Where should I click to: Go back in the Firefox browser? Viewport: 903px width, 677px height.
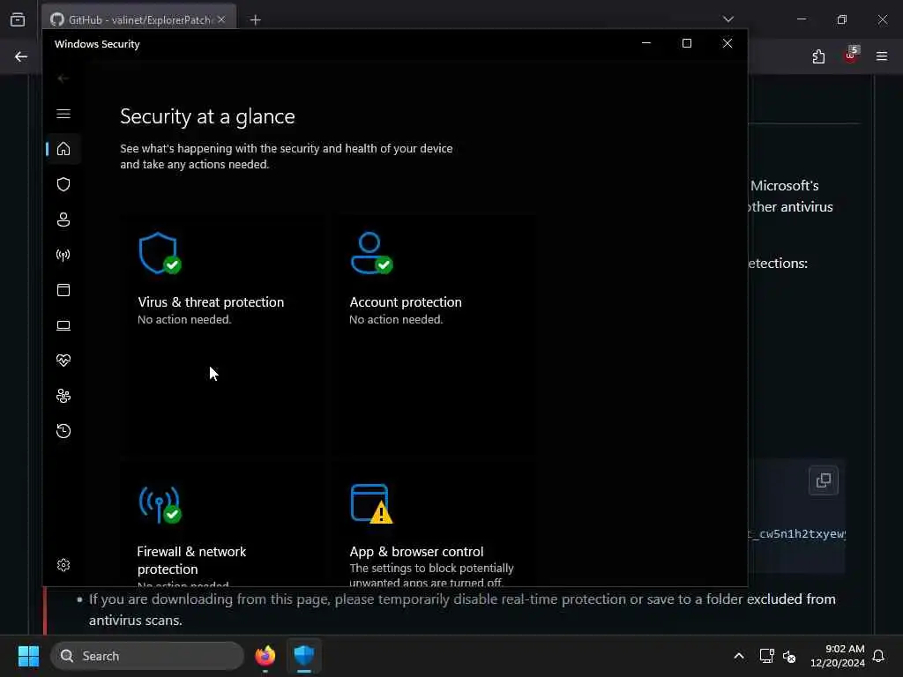(x=21, y=56)
